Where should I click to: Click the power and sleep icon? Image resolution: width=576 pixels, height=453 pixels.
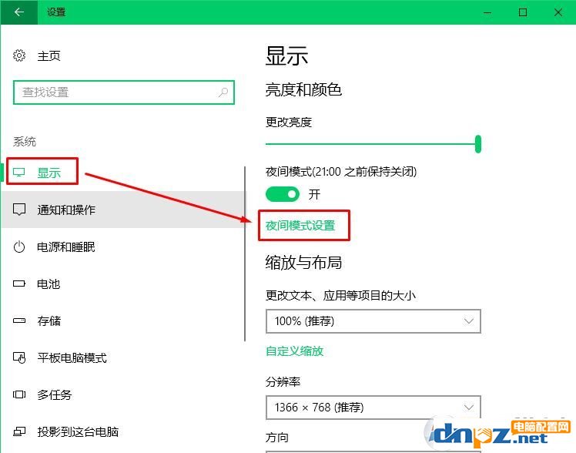pos(19,247)
